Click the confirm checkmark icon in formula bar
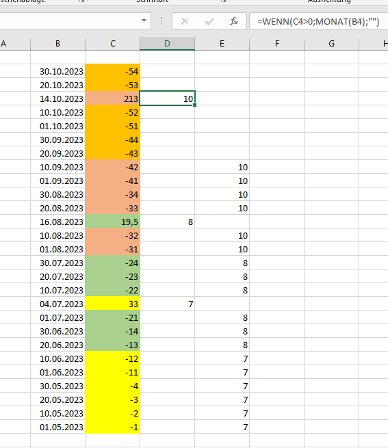This screenshot has height=448, width=388. (209, 21)
